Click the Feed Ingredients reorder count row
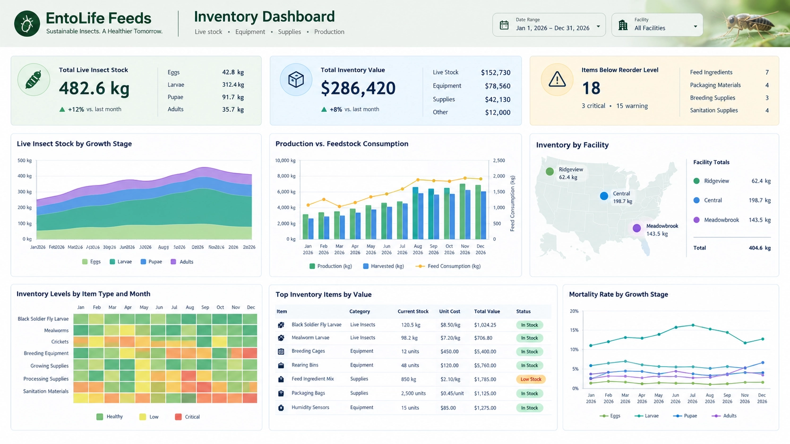Viewport: 790px width, 444px height. coord(729,73)
